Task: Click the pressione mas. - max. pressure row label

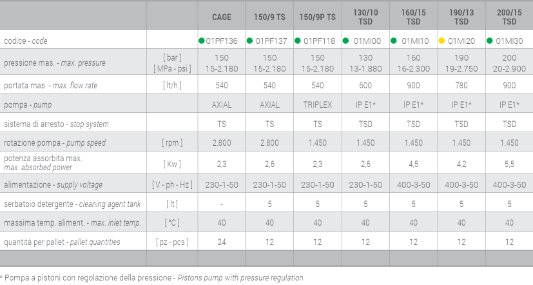Action: [55, 63]
